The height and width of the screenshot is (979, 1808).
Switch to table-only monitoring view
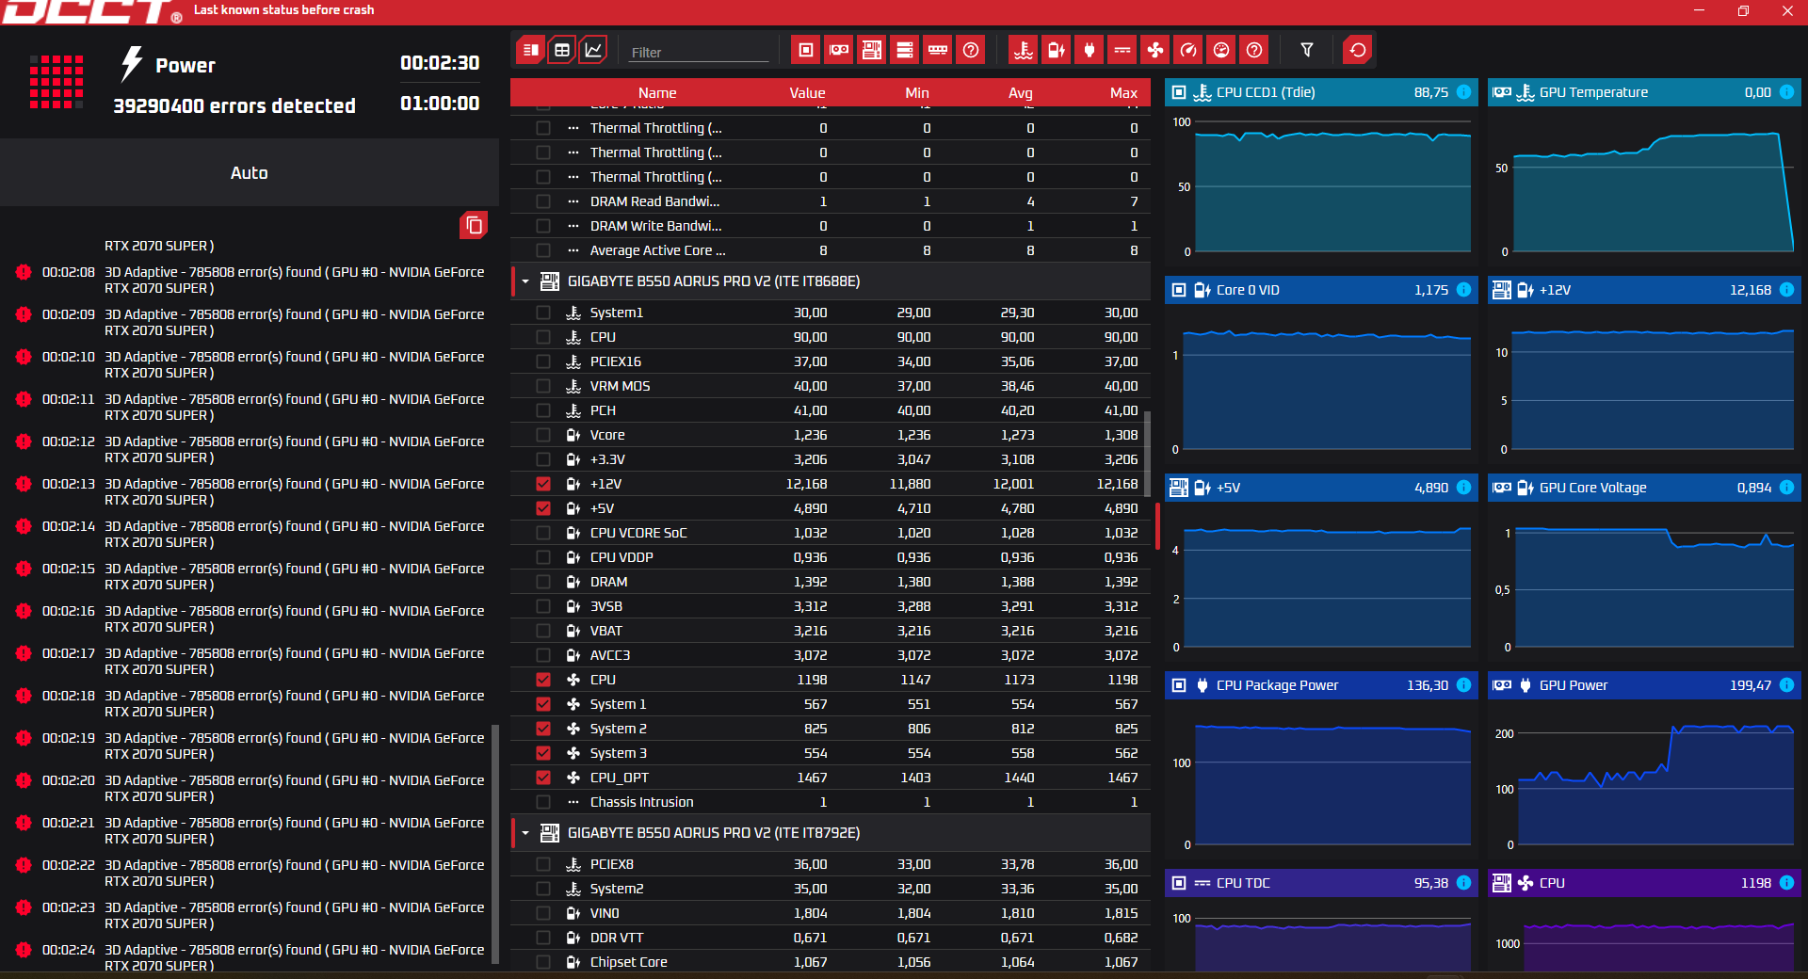tap(562, 50)
